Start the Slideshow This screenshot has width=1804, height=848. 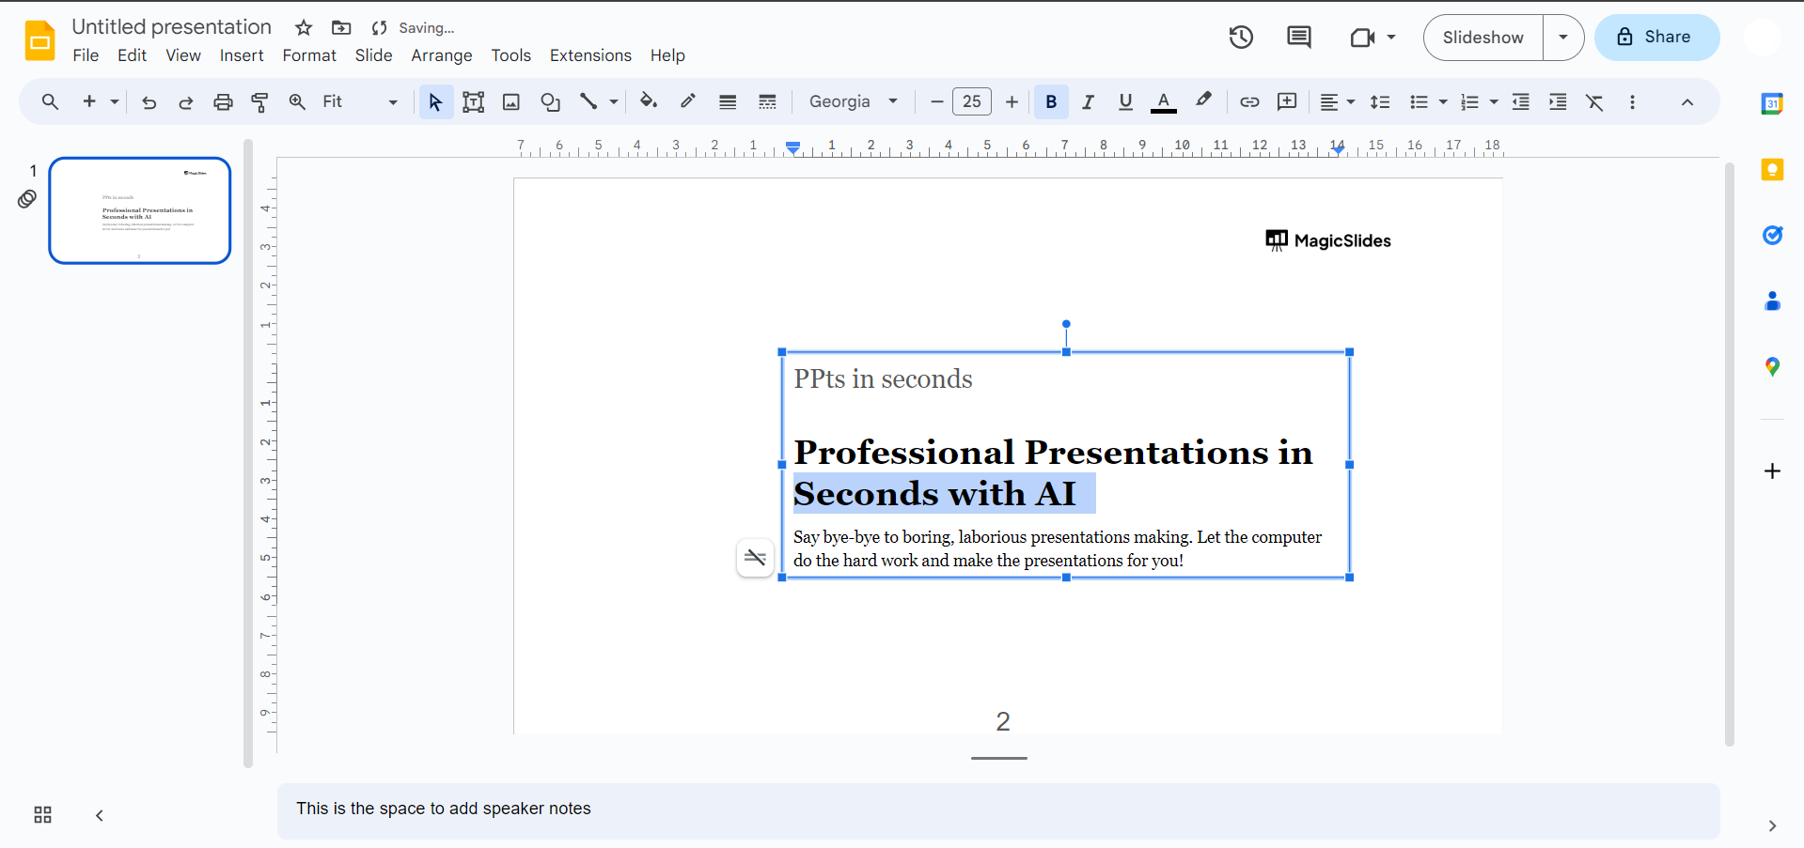(x=1482, y=38)
